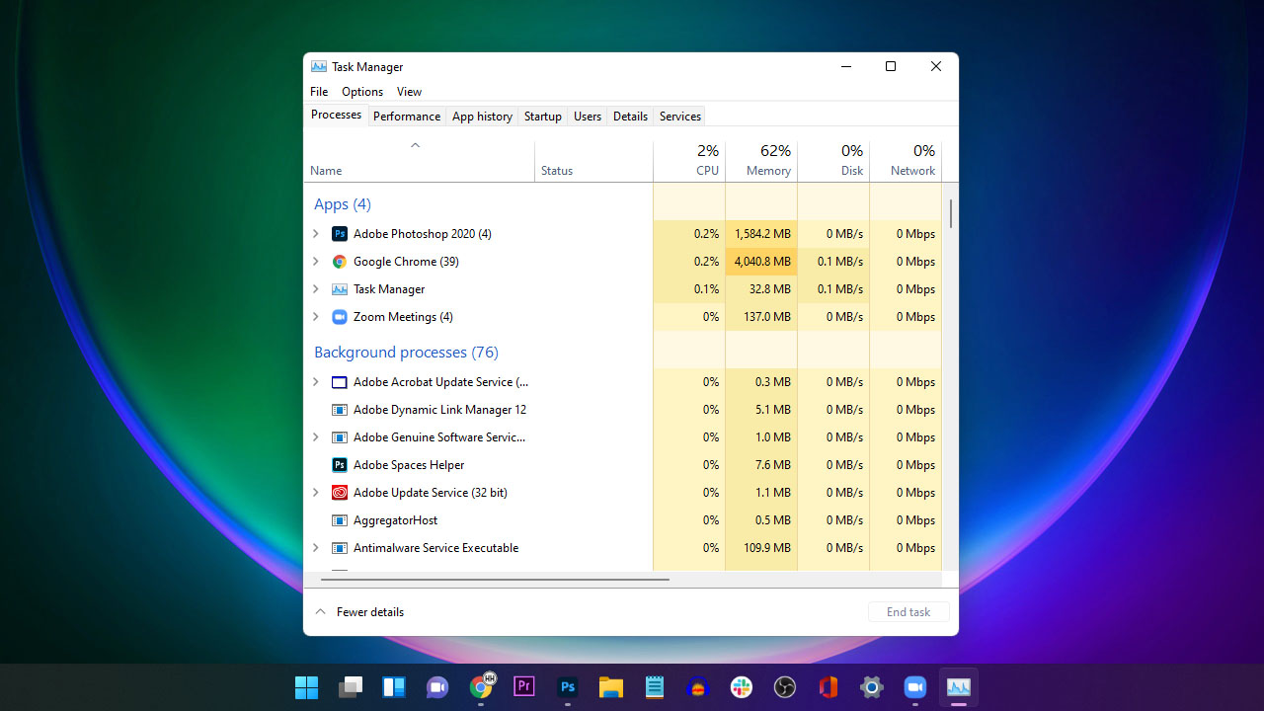Click the Adobe Spaces Helper process icon
The height and width of the screenshot is (711, 1264).
[x=339, y=464]
